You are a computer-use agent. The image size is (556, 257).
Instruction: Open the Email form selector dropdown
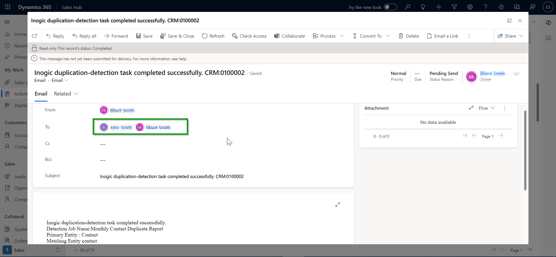tap(60, 80)
